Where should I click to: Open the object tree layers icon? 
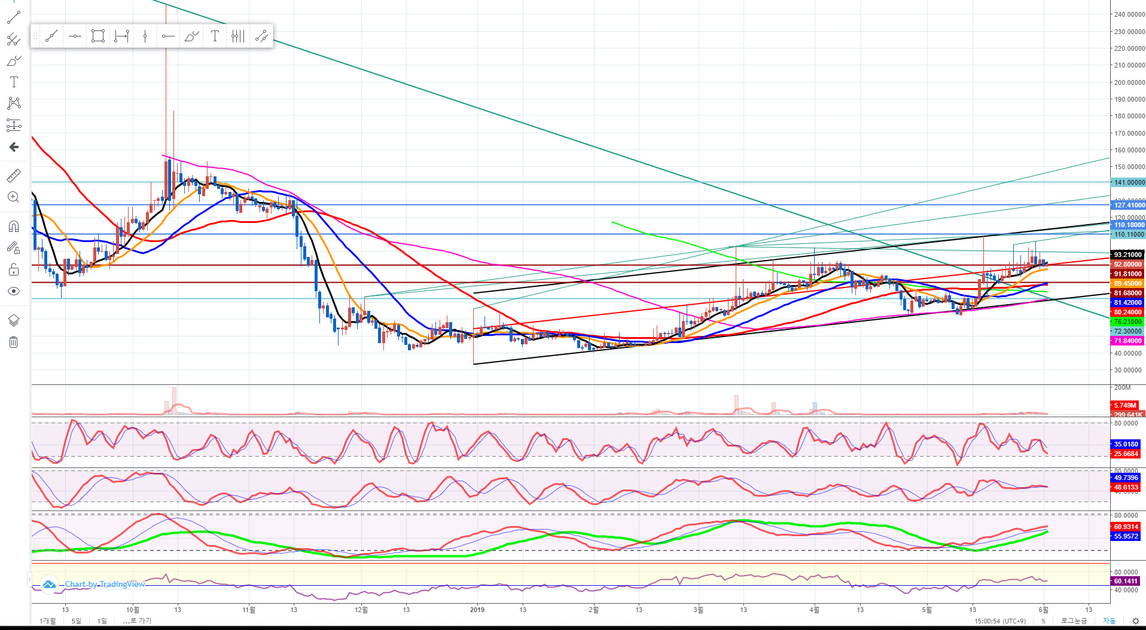14,320
